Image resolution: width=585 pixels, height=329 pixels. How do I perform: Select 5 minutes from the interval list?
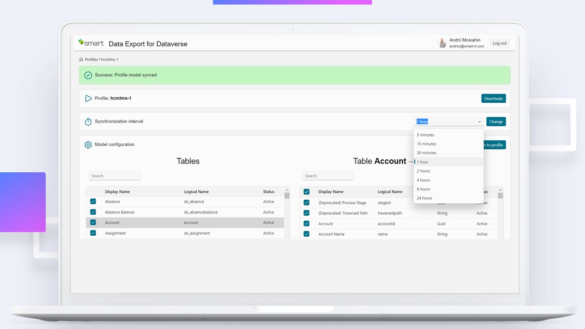coord(425,135)
